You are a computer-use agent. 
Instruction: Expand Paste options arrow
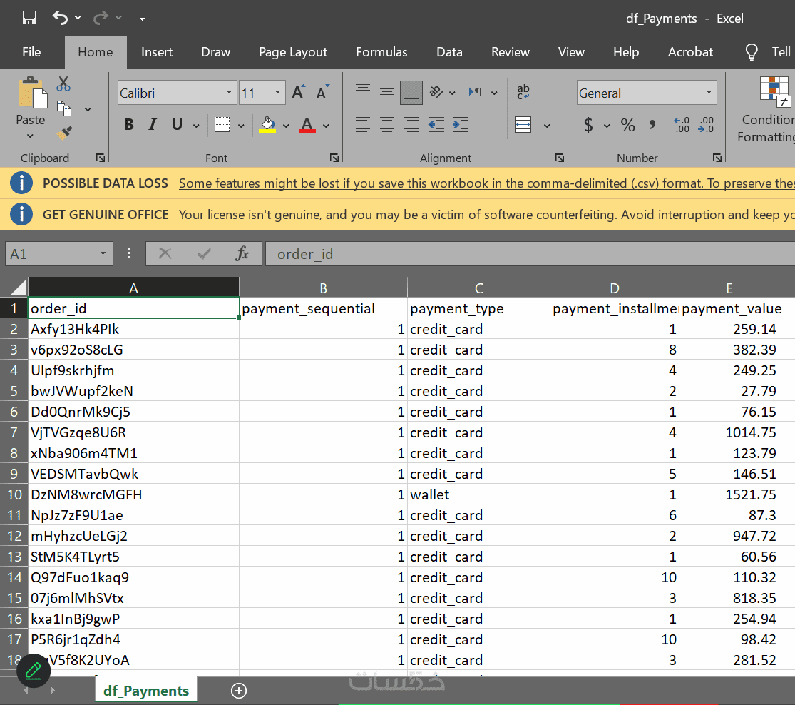click(x=30, y=136)
